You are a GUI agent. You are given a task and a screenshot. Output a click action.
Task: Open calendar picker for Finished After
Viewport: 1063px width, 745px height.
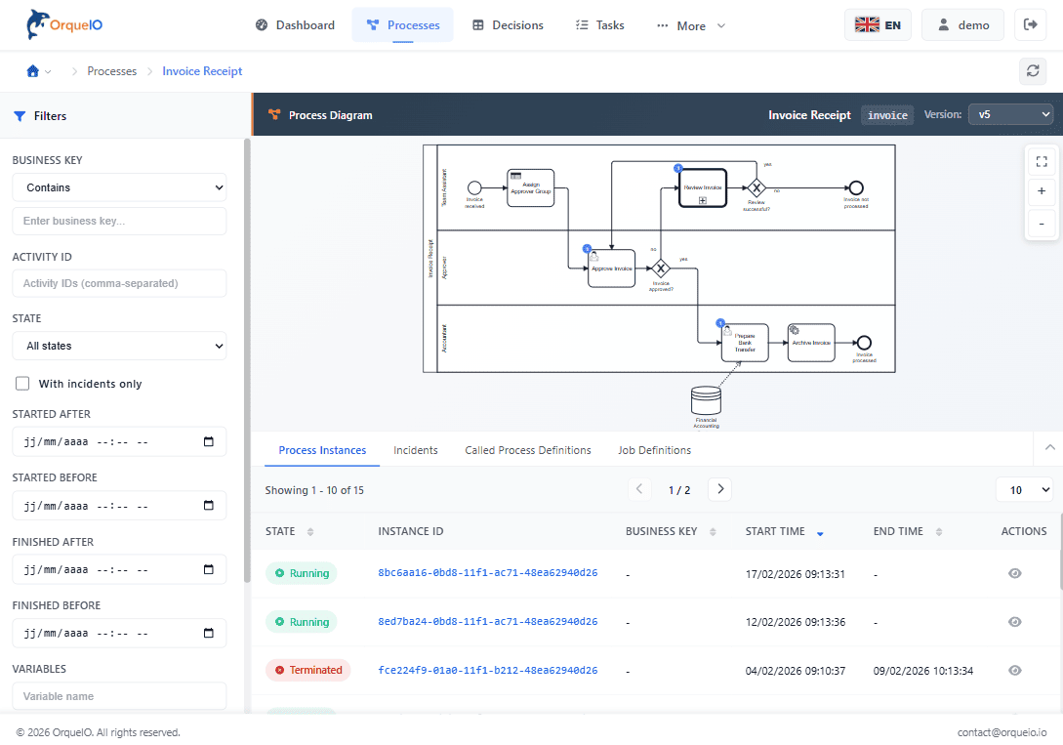(x=209, y=569)
